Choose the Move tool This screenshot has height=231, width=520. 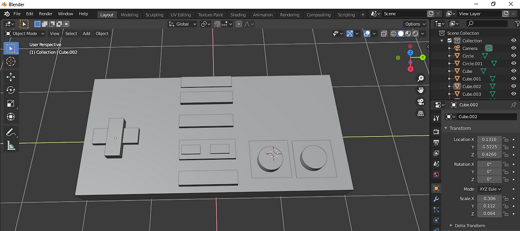(11, 77)
